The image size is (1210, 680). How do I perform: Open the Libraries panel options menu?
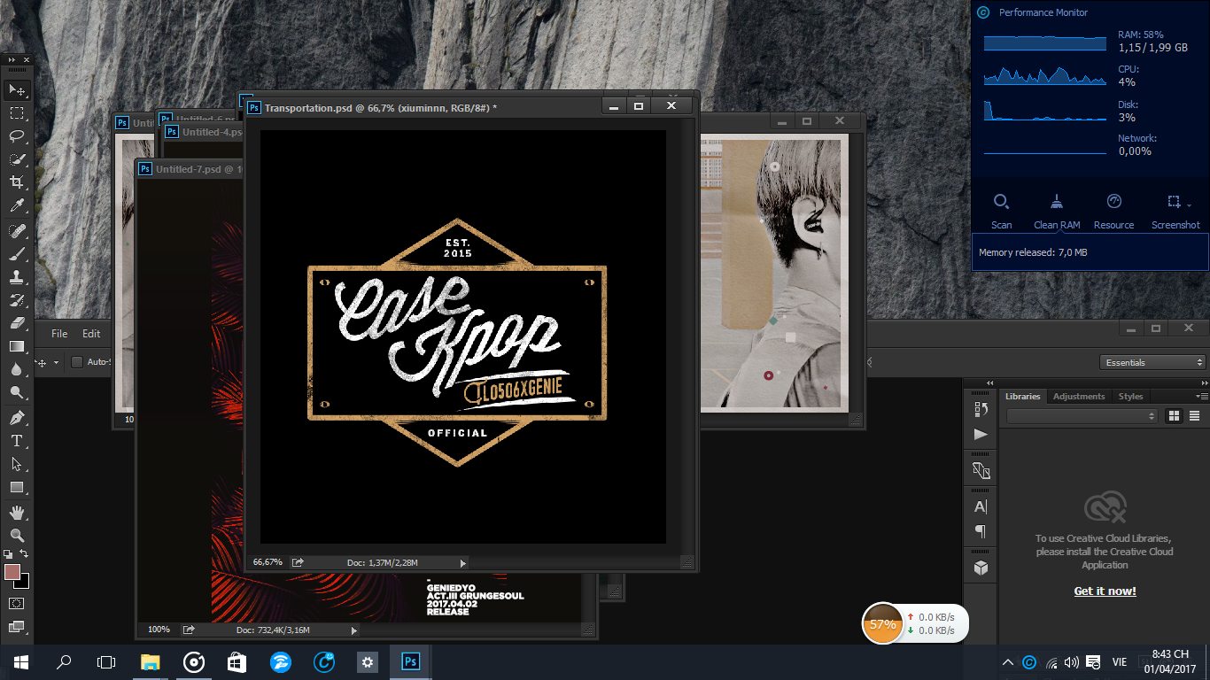point(1201,396)
